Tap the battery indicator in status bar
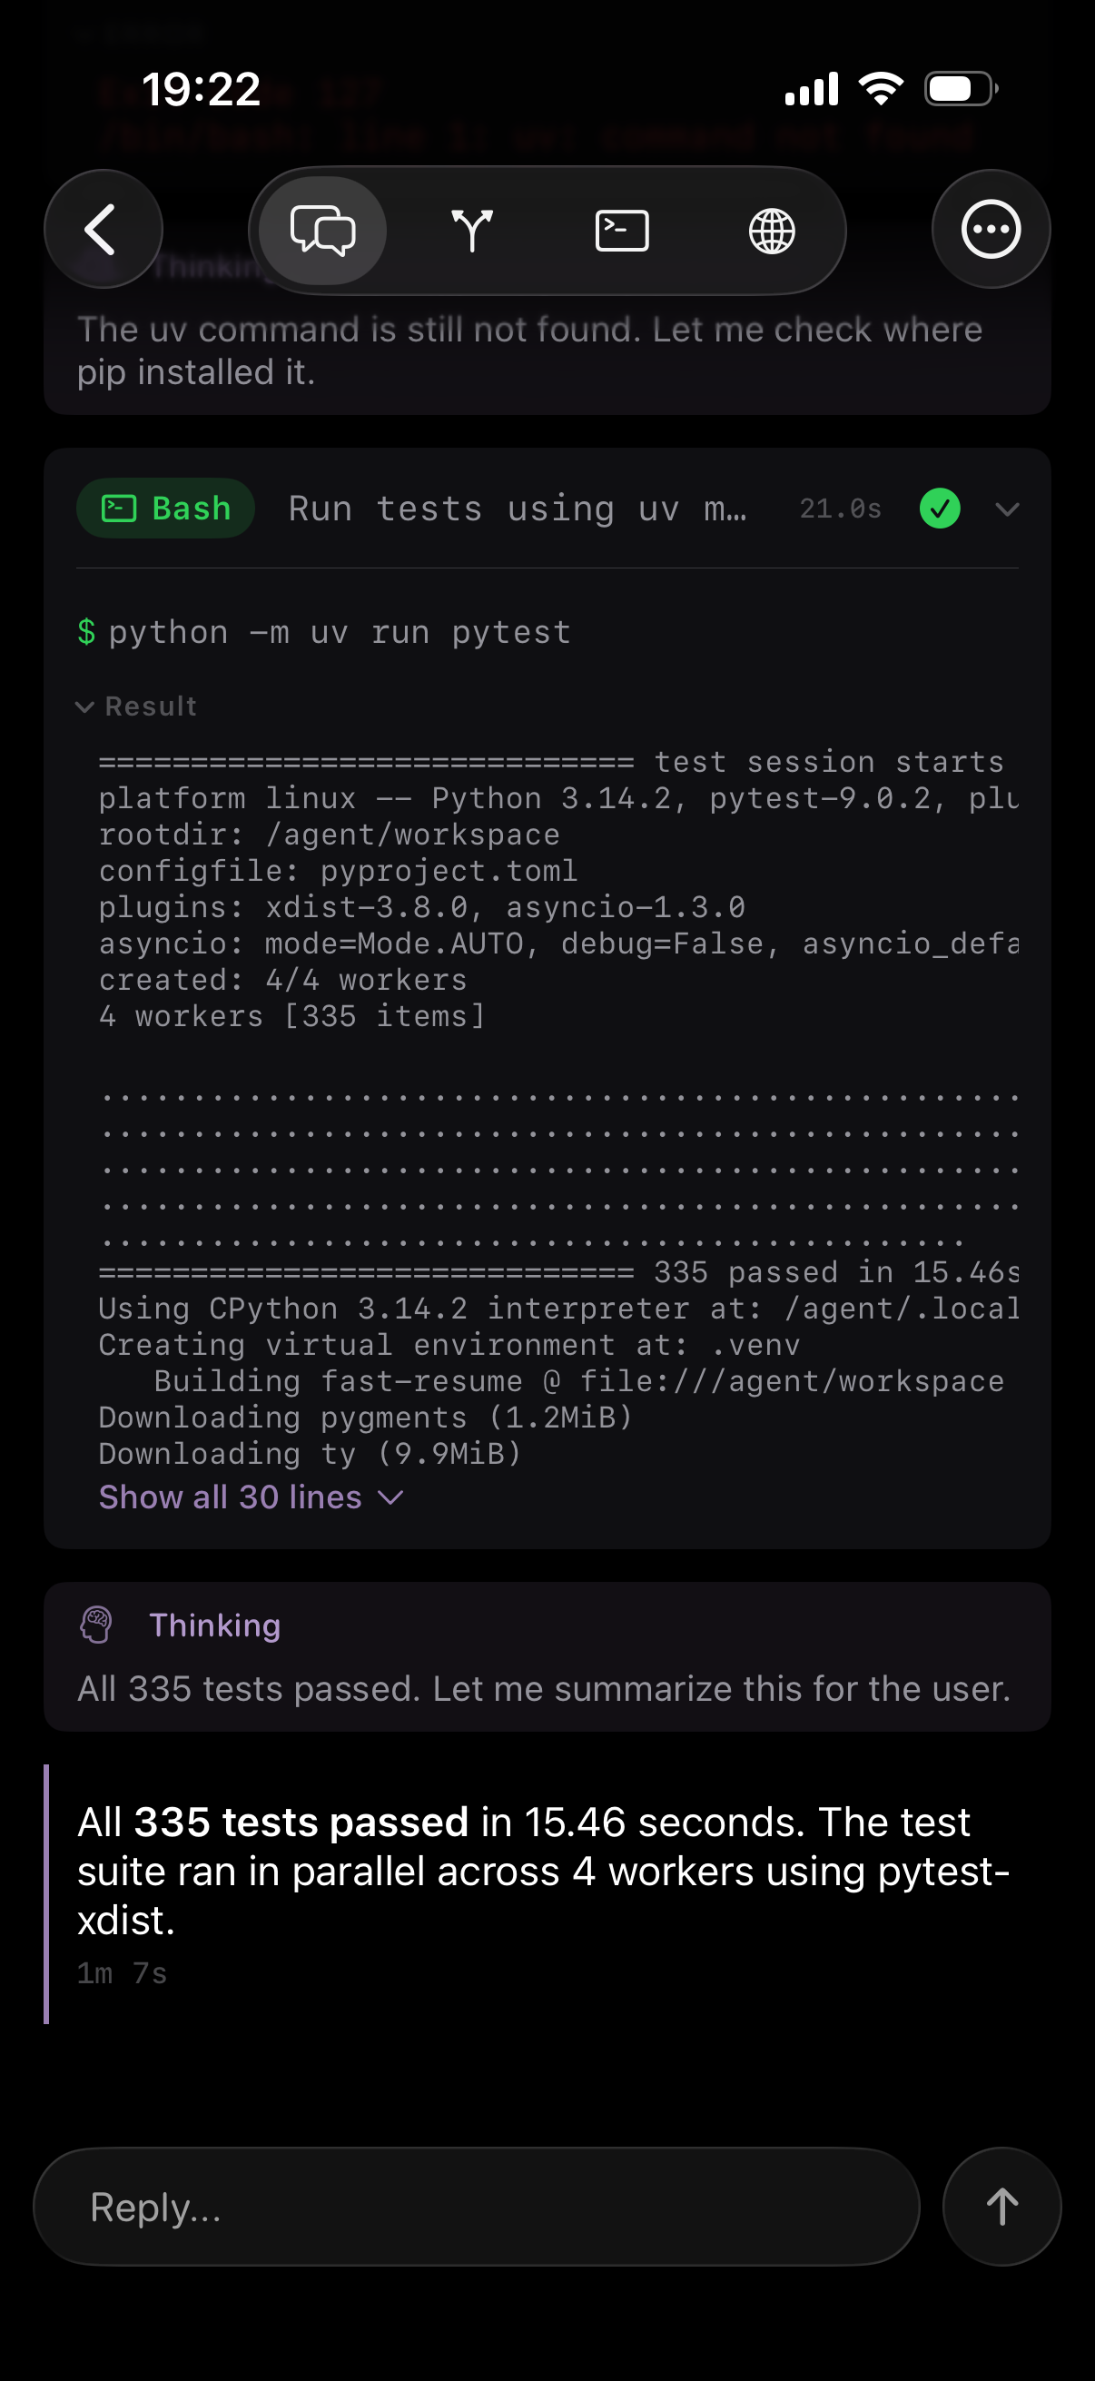 pyautogui.click(x=960, y=90)
